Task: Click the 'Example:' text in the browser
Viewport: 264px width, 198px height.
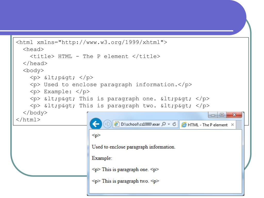Action: pos(102,158)
